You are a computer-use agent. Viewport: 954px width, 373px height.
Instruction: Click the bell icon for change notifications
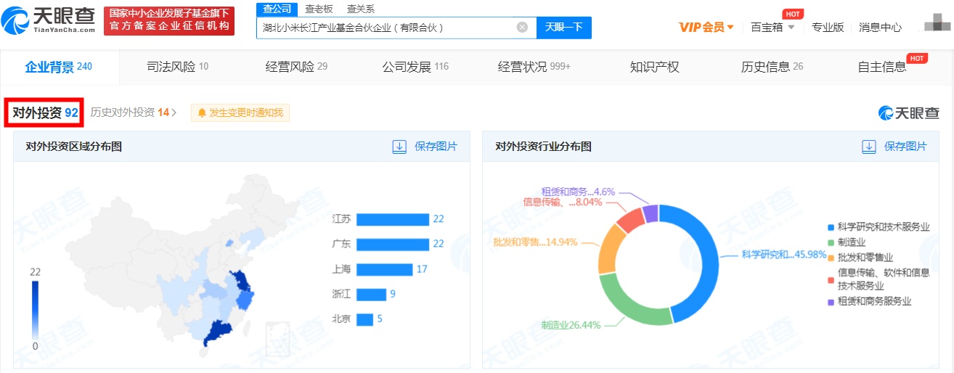click(202, 112)
